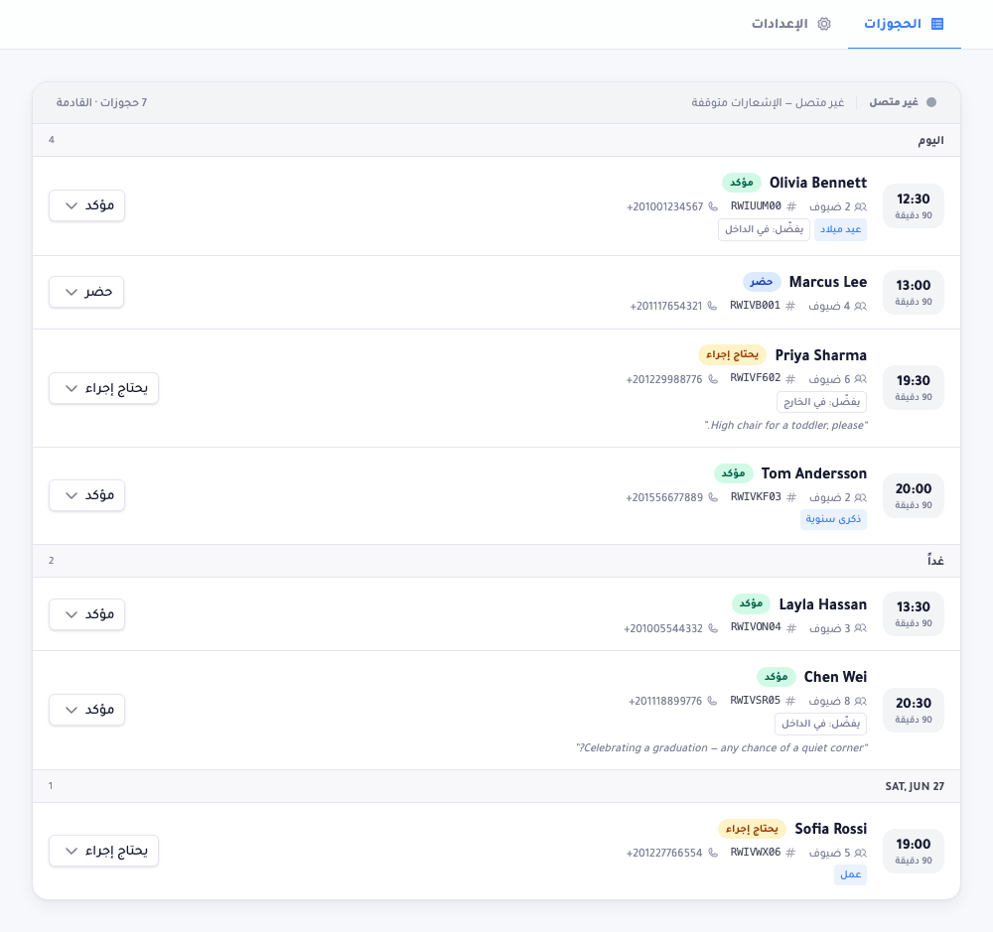Click phone icon for Sofia Rossi
This screenshot has height=932, width=993.
pos(713,853)
